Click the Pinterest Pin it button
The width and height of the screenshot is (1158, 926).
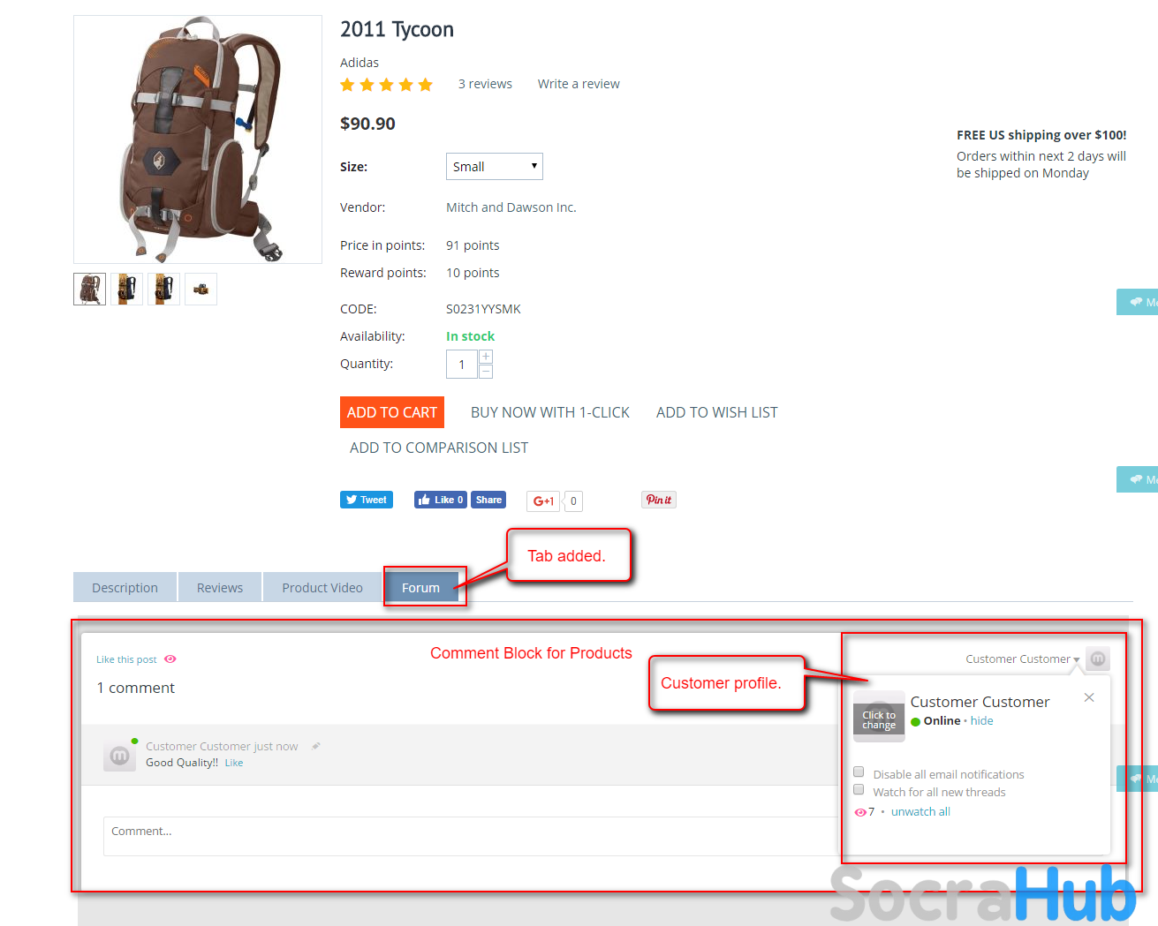[x=659, y=500]
